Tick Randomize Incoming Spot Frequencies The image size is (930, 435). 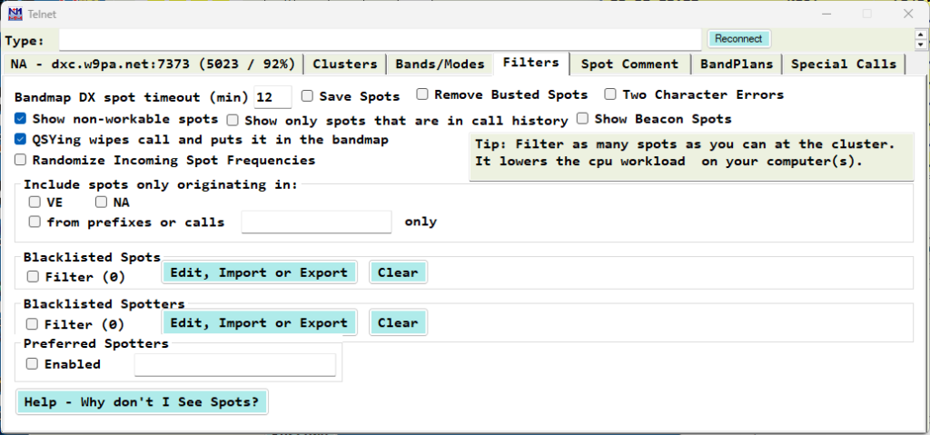click(21, 161)
